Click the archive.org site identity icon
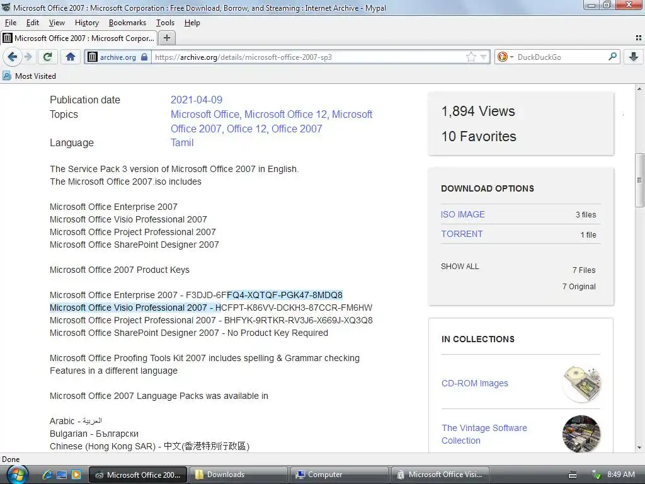645x484 pixels. tap(117, 57)
